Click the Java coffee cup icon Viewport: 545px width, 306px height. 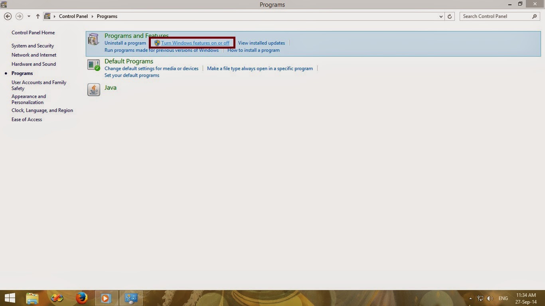click(93, 90)
